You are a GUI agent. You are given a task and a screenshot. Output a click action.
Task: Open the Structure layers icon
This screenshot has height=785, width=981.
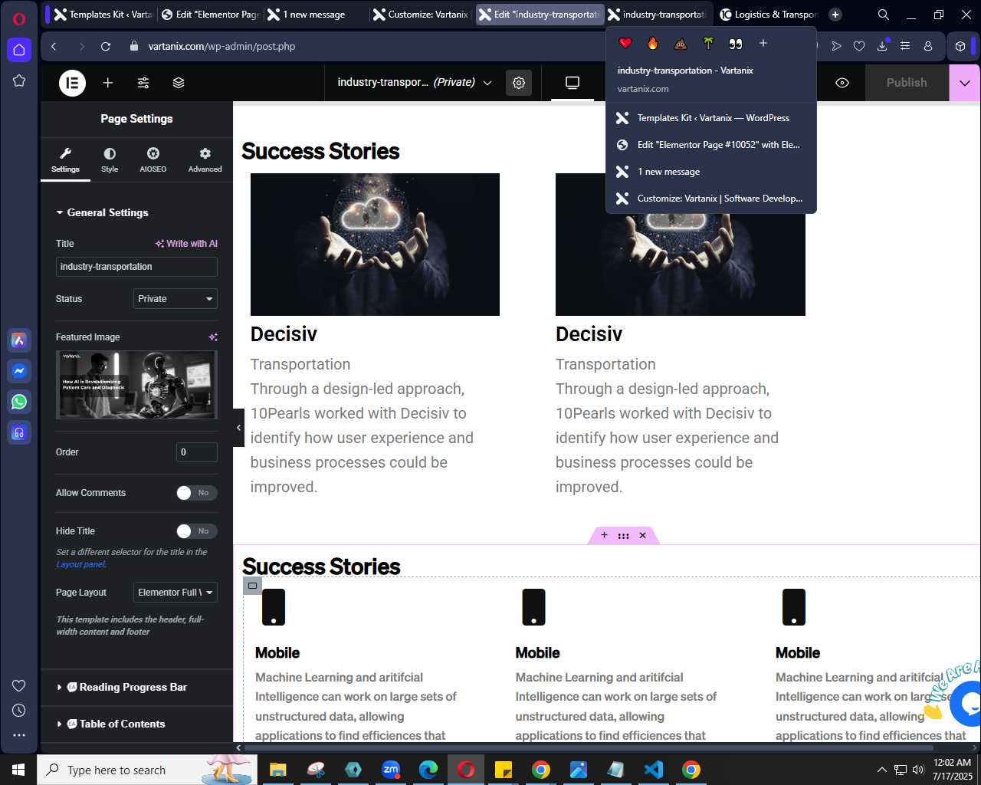(179, 83)
